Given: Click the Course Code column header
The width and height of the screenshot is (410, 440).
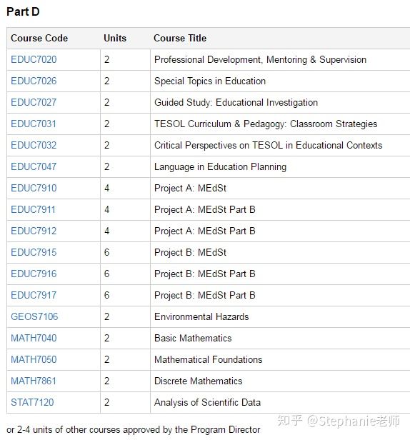Looking at the screenshot, I should pyautogui.click(x=39, y=38).
